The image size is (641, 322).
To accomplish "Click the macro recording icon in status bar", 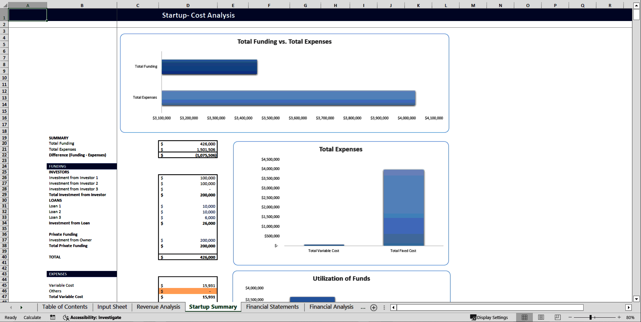I will (x=52, y=317).
